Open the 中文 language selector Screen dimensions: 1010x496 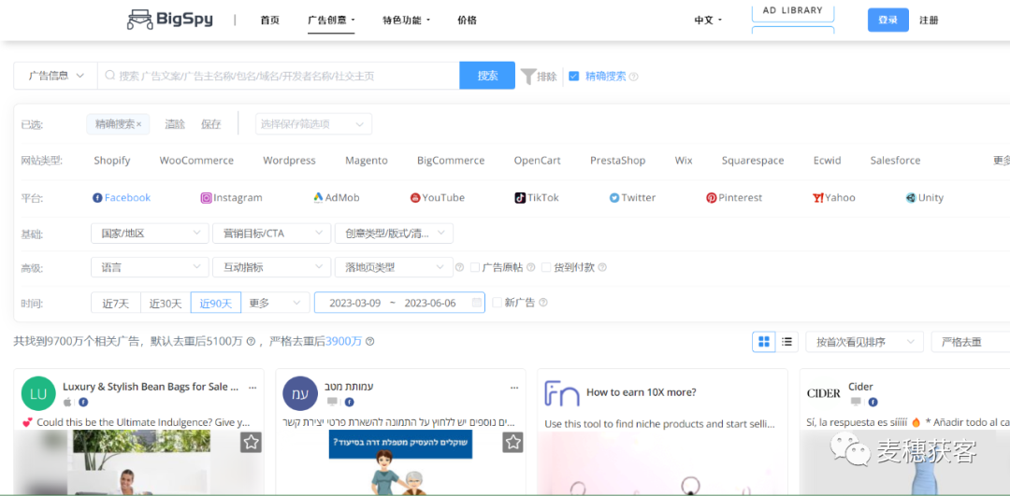[708, 20]
